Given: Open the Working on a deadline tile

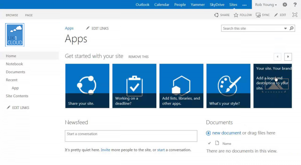Looking at the screenshot, I should (x=134, y=86).
